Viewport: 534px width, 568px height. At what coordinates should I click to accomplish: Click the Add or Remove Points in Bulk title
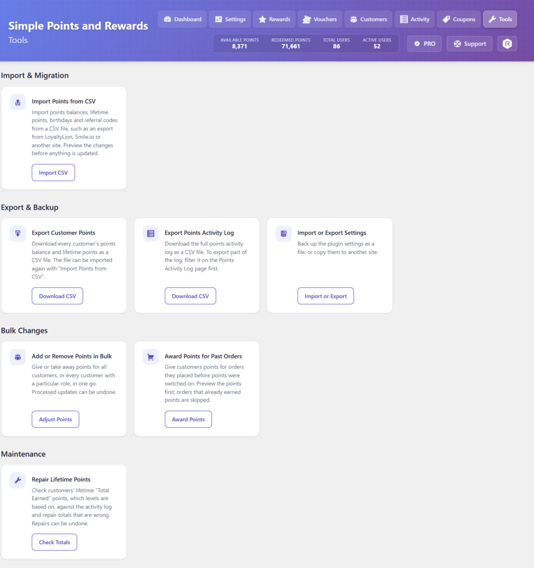coord(72,356)
